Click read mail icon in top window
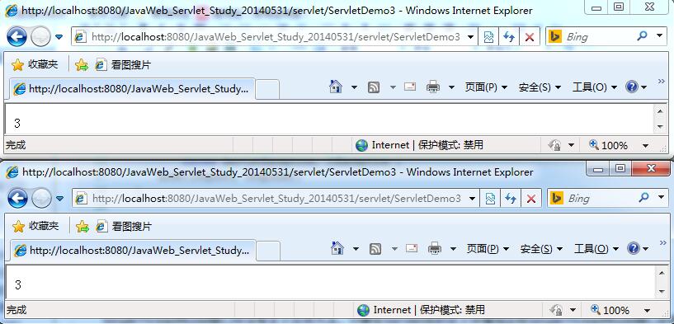This screenshot has height=324, width=674. click(x=410, y=87)
